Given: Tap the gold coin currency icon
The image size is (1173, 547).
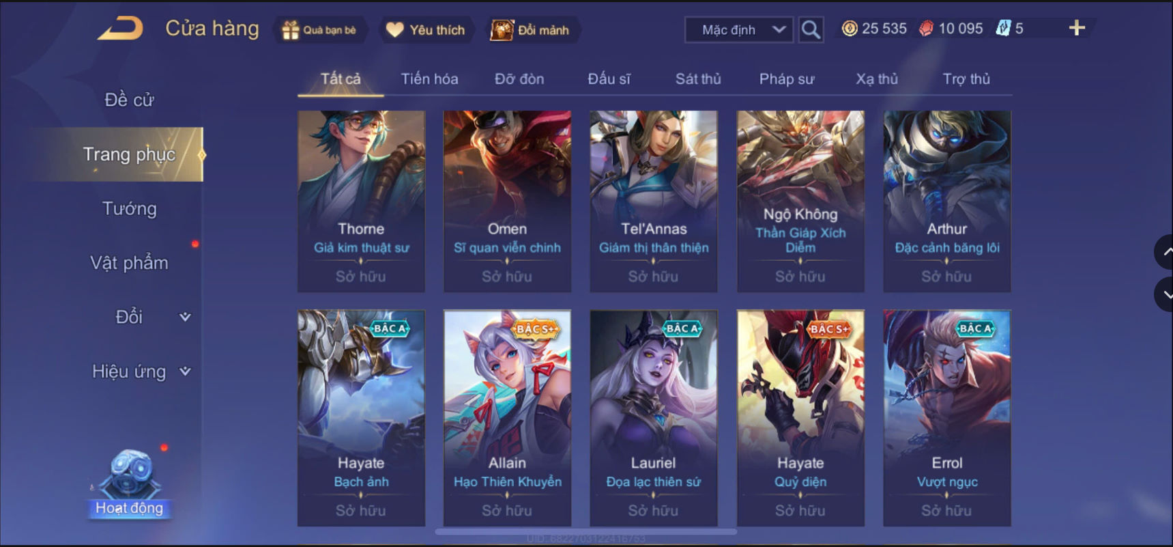Looking at the screenshot, I should pos(850,29).
